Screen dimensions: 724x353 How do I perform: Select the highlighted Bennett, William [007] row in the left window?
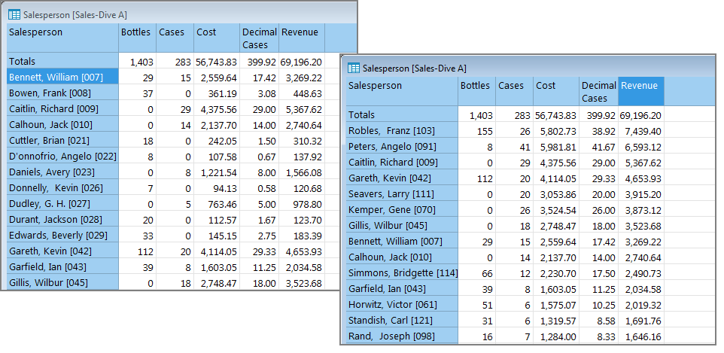click(62, 78)
